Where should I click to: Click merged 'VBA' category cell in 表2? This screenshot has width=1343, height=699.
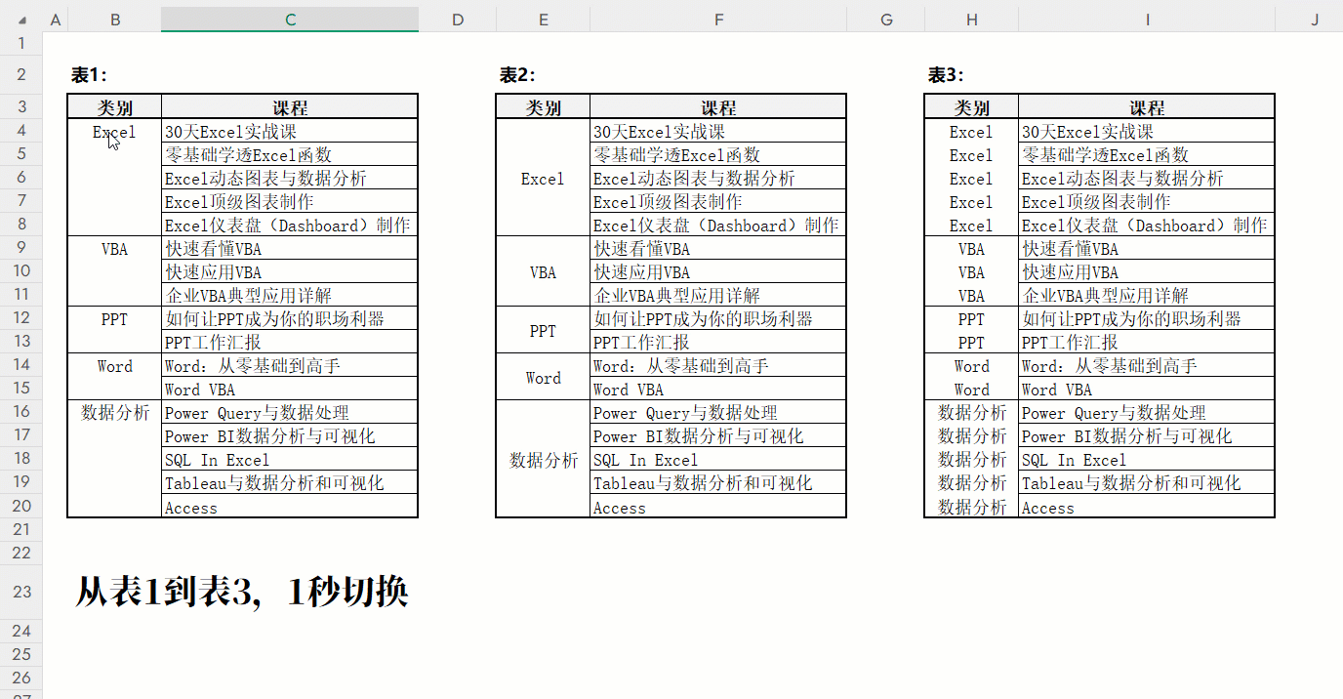tap(543, 271)
